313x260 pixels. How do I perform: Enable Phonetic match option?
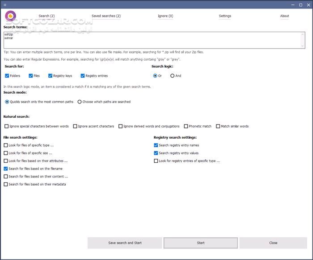click(186, 126)
